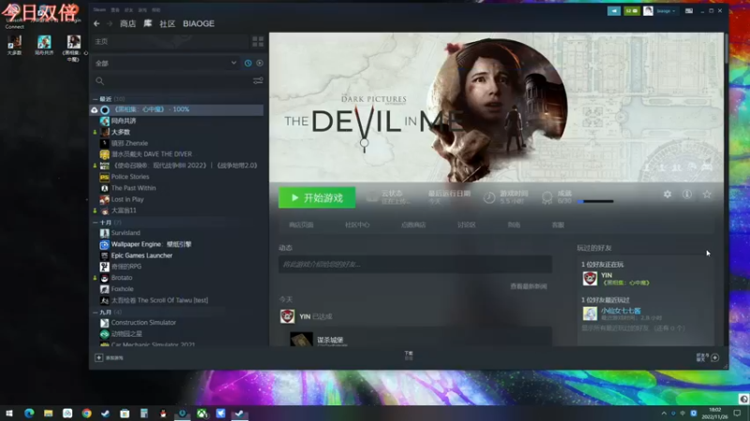
Task: Select Survisland in the library
Action: (126, 233)
